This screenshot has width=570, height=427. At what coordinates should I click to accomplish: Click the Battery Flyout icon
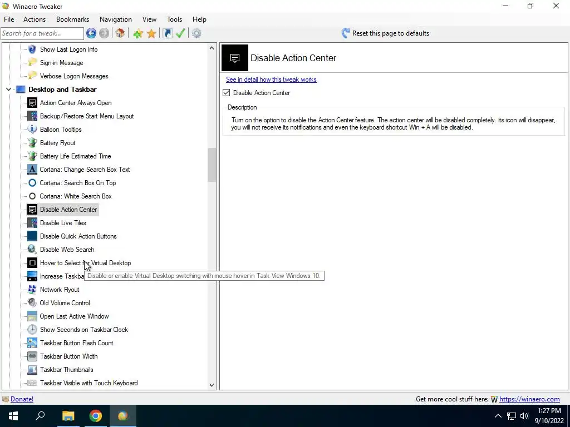tap(32, 143)
